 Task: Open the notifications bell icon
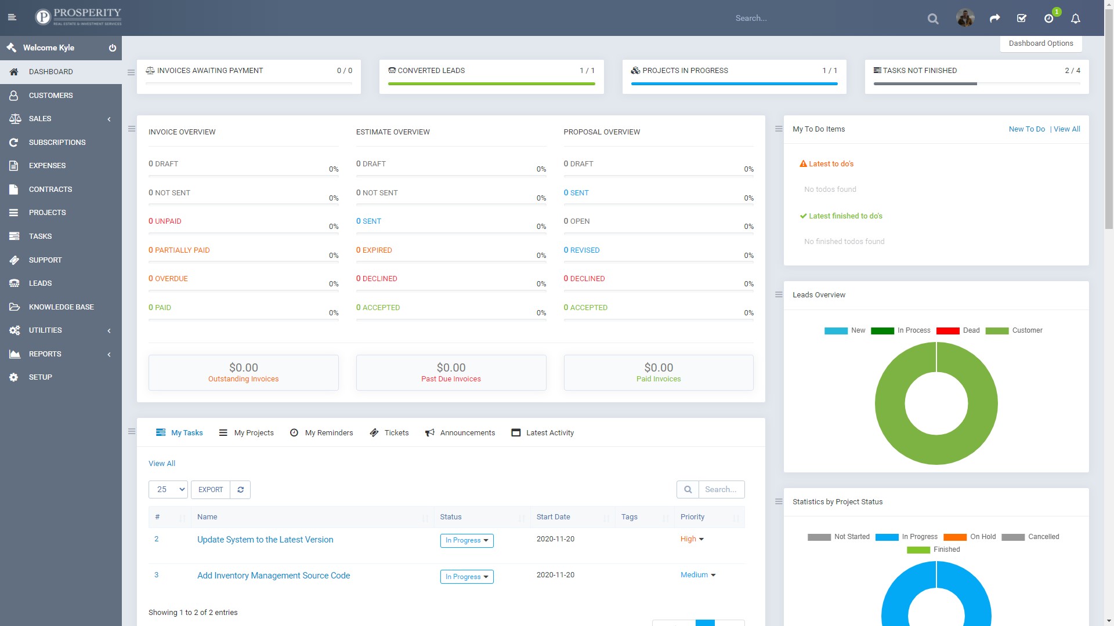click(x=1075, y=19)
